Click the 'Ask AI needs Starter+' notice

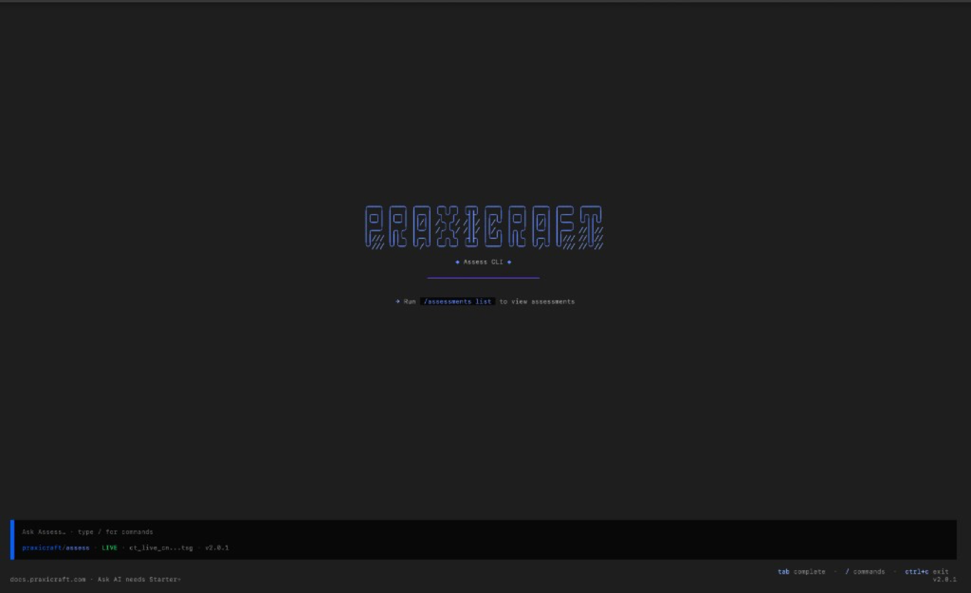point(139,579)
